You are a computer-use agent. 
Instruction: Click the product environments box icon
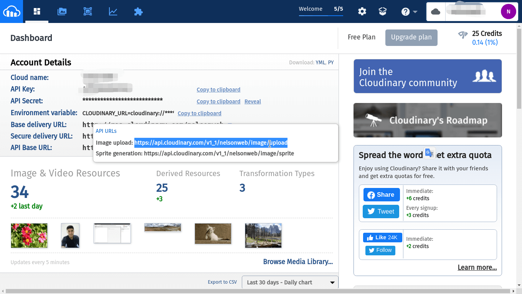point(383,11)
